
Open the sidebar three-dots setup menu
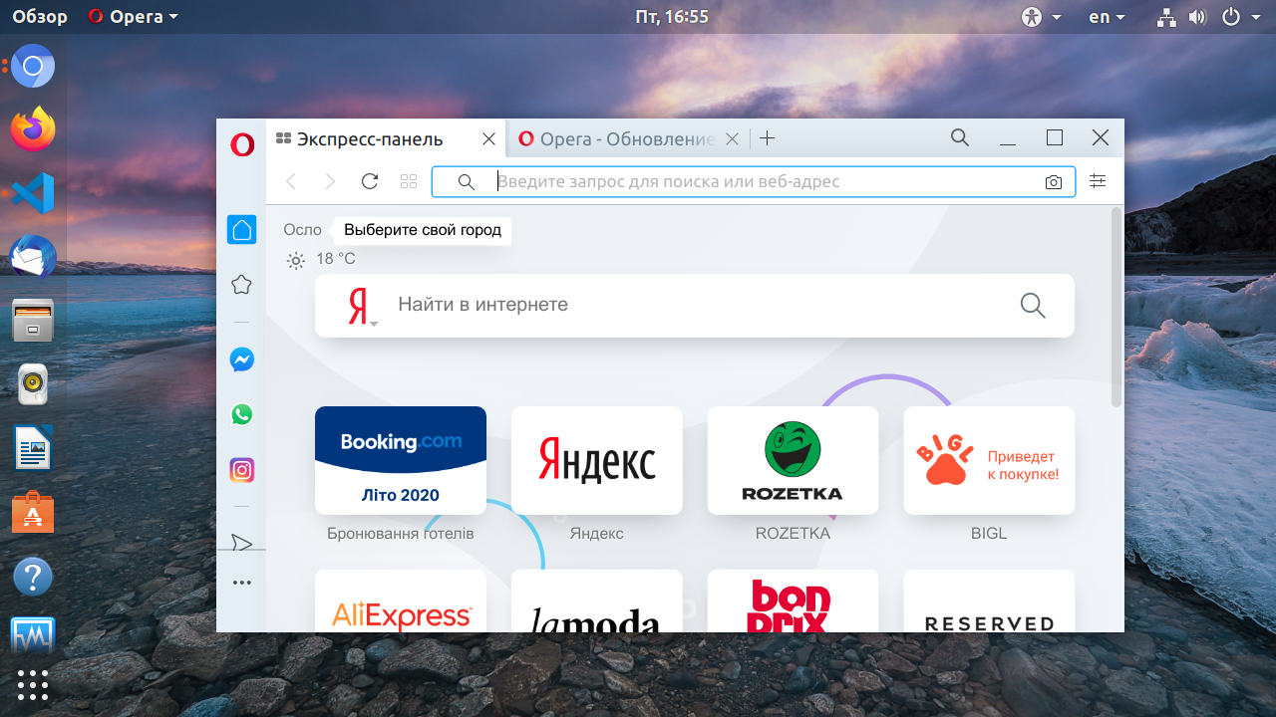coord(241,583)
